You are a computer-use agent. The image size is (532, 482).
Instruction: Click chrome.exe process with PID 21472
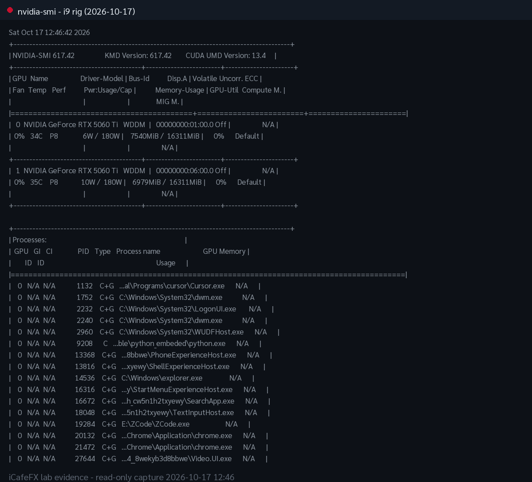click(x=177, y=447)
